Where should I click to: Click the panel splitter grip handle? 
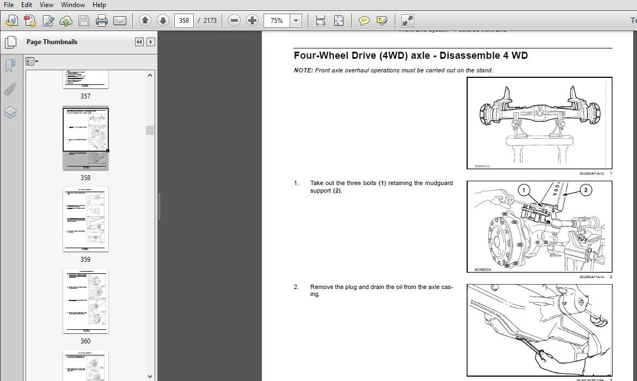[159, 206]
